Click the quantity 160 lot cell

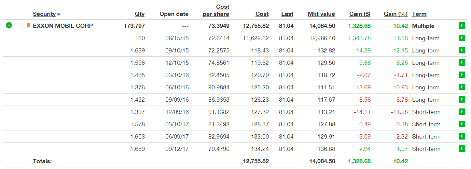(140, 38)
